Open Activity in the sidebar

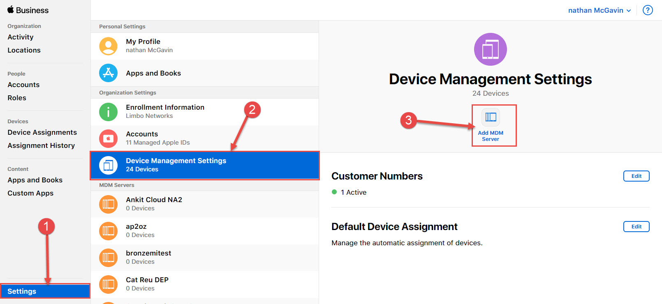(x=21, y=37)
